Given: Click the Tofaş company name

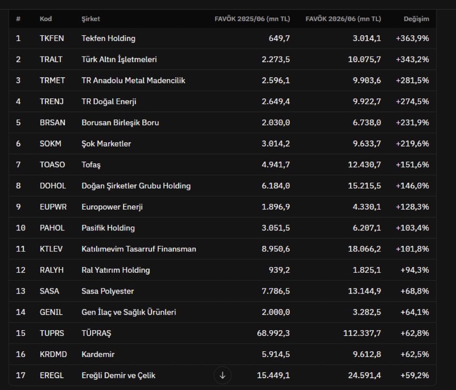Looking at the screenshot, I should [91, 165].
